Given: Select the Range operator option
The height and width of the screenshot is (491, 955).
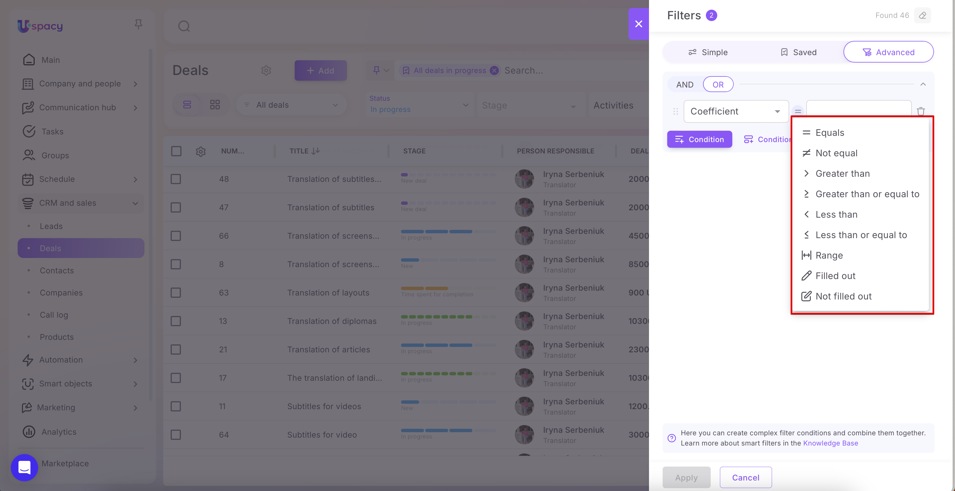Looking at the screenshot, I should pos(829,255).
